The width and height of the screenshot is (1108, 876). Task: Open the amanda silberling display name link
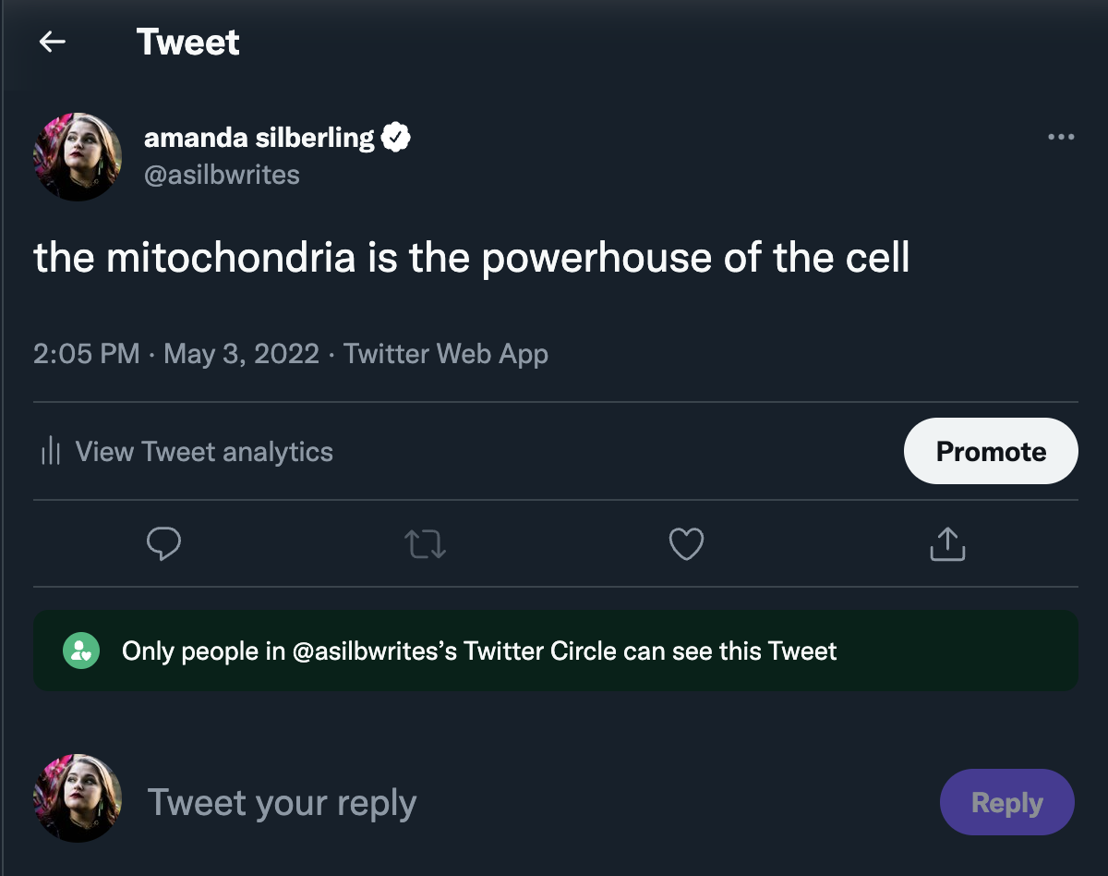click(x=259, y=139)
